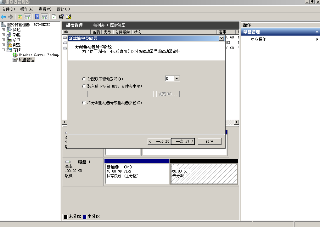Click the 磁盘管理 icon in tree
This screenshot has height=227, width=320.
tap(15, 60)
